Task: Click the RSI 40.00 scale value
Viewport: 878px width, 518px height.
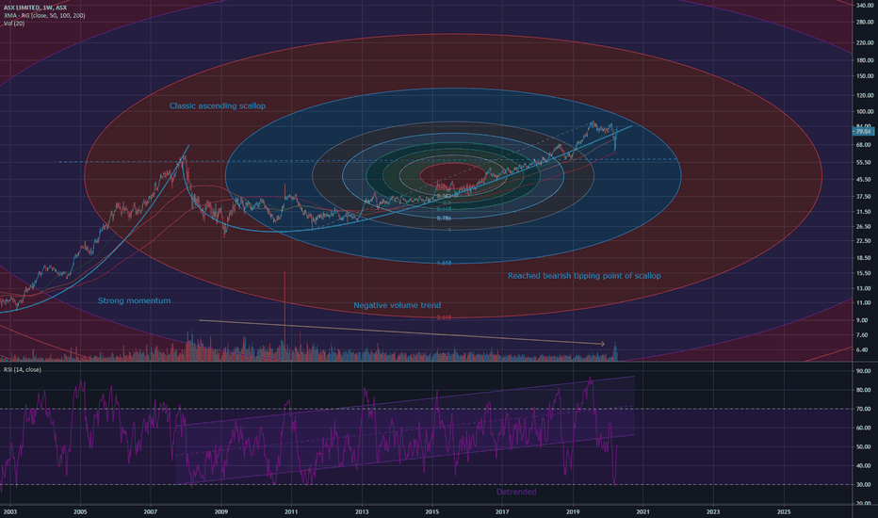Action: pos(864,466)
